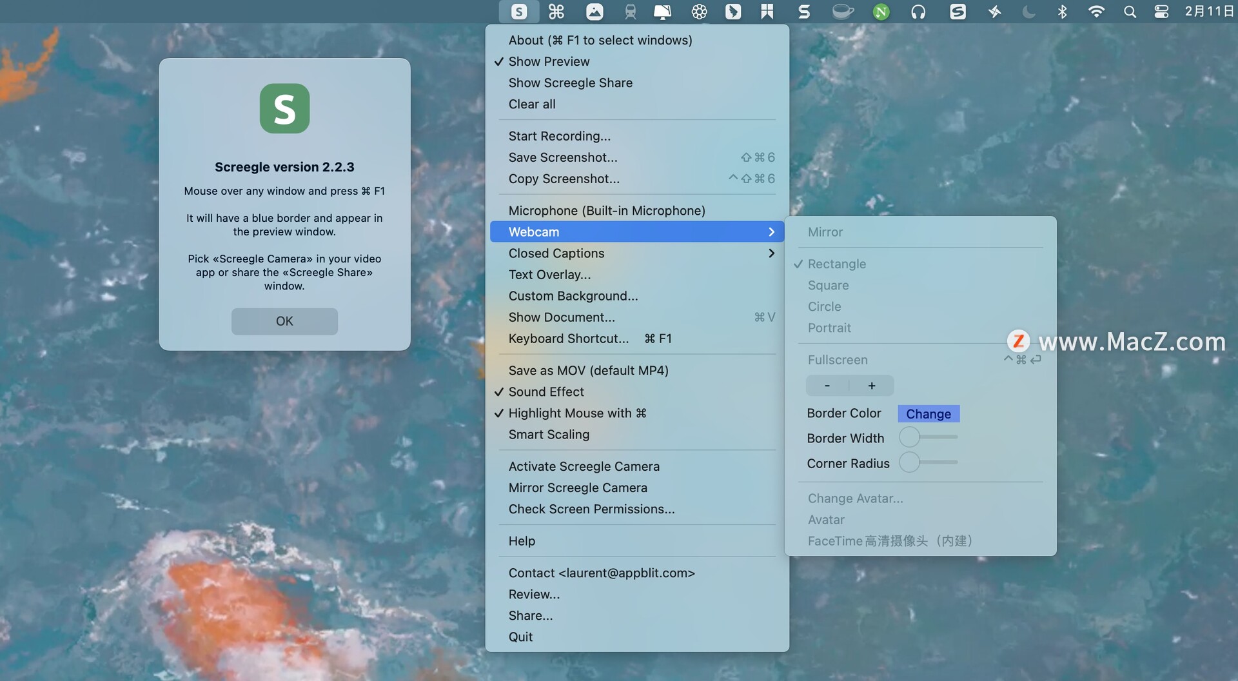Open Spotlight search from the menu bar
This screenshot has width=1238, height=681.
coord(1130,12)
